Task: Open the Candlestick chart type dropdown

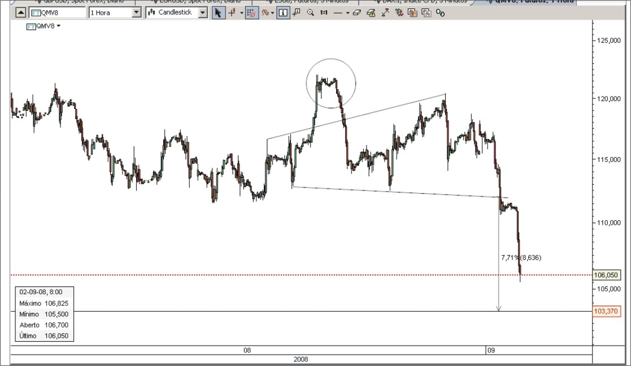Action: 203,13
